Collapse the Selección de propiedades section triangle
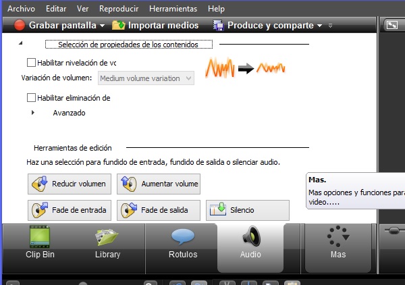This screenshot has height=285, width=405. pyautogui.click(x=20, y=44)
